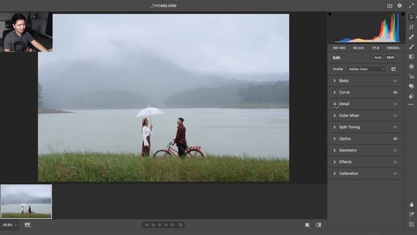Select the Graduated Filter tool
417x235 pixels.
pos(411,57)
